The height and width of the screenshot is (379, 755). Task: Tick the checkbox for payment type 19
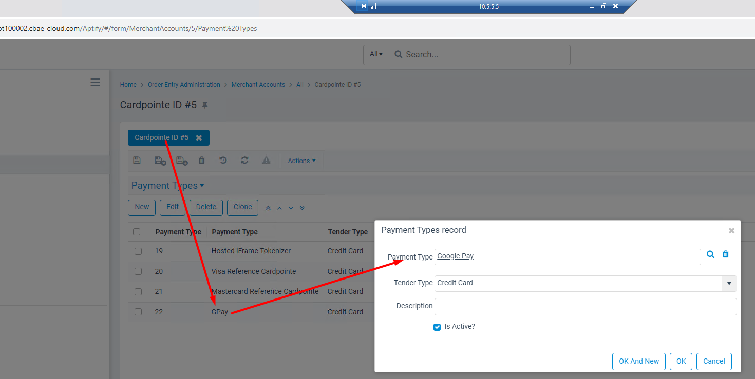coord(138,251)
